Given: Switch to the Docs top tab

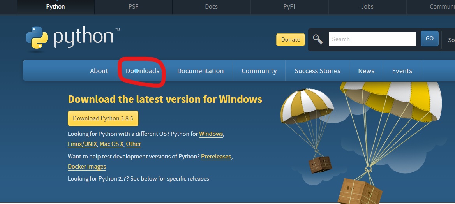Looking at the screenshot, I should pos(211,7).
